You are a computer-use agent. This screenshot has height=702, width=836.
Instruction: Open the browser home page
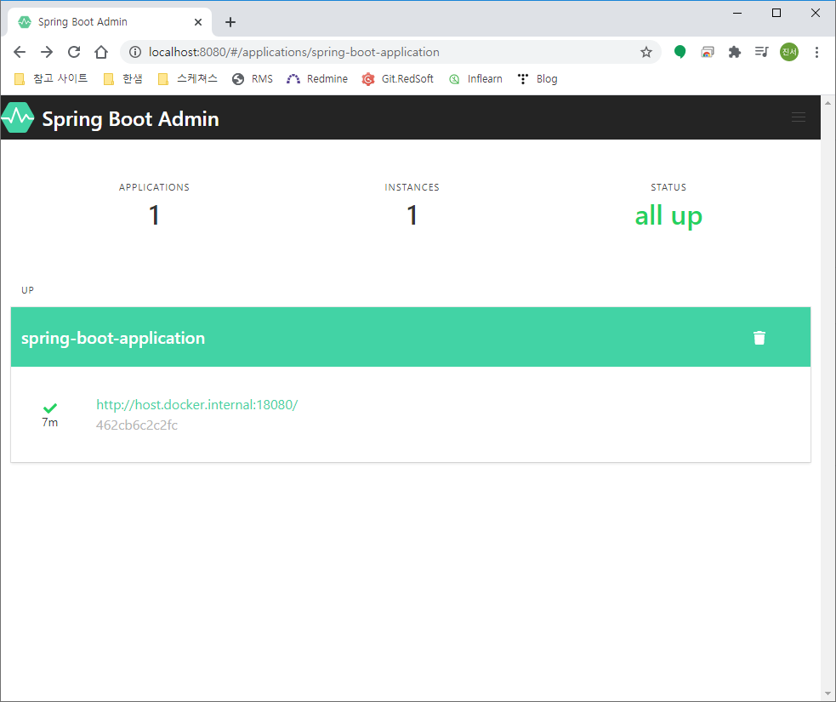(101, 52)
